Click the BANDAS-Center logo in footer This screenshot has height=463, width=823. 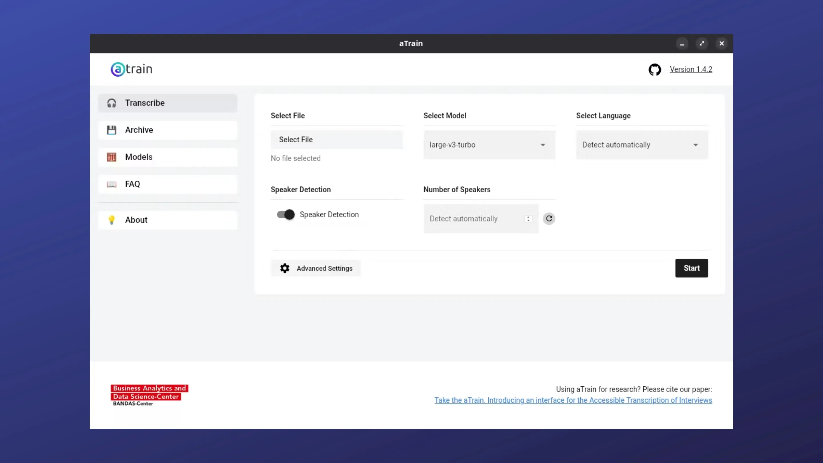[149, 395]
